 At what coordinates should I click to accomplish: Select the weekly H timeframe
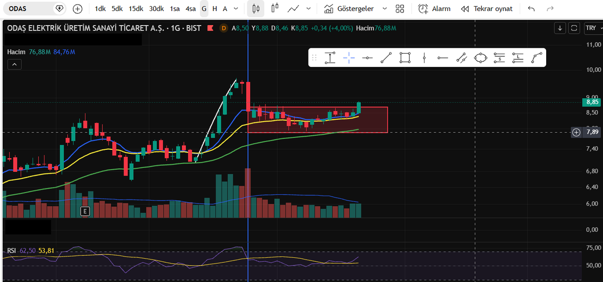[215, 9]
